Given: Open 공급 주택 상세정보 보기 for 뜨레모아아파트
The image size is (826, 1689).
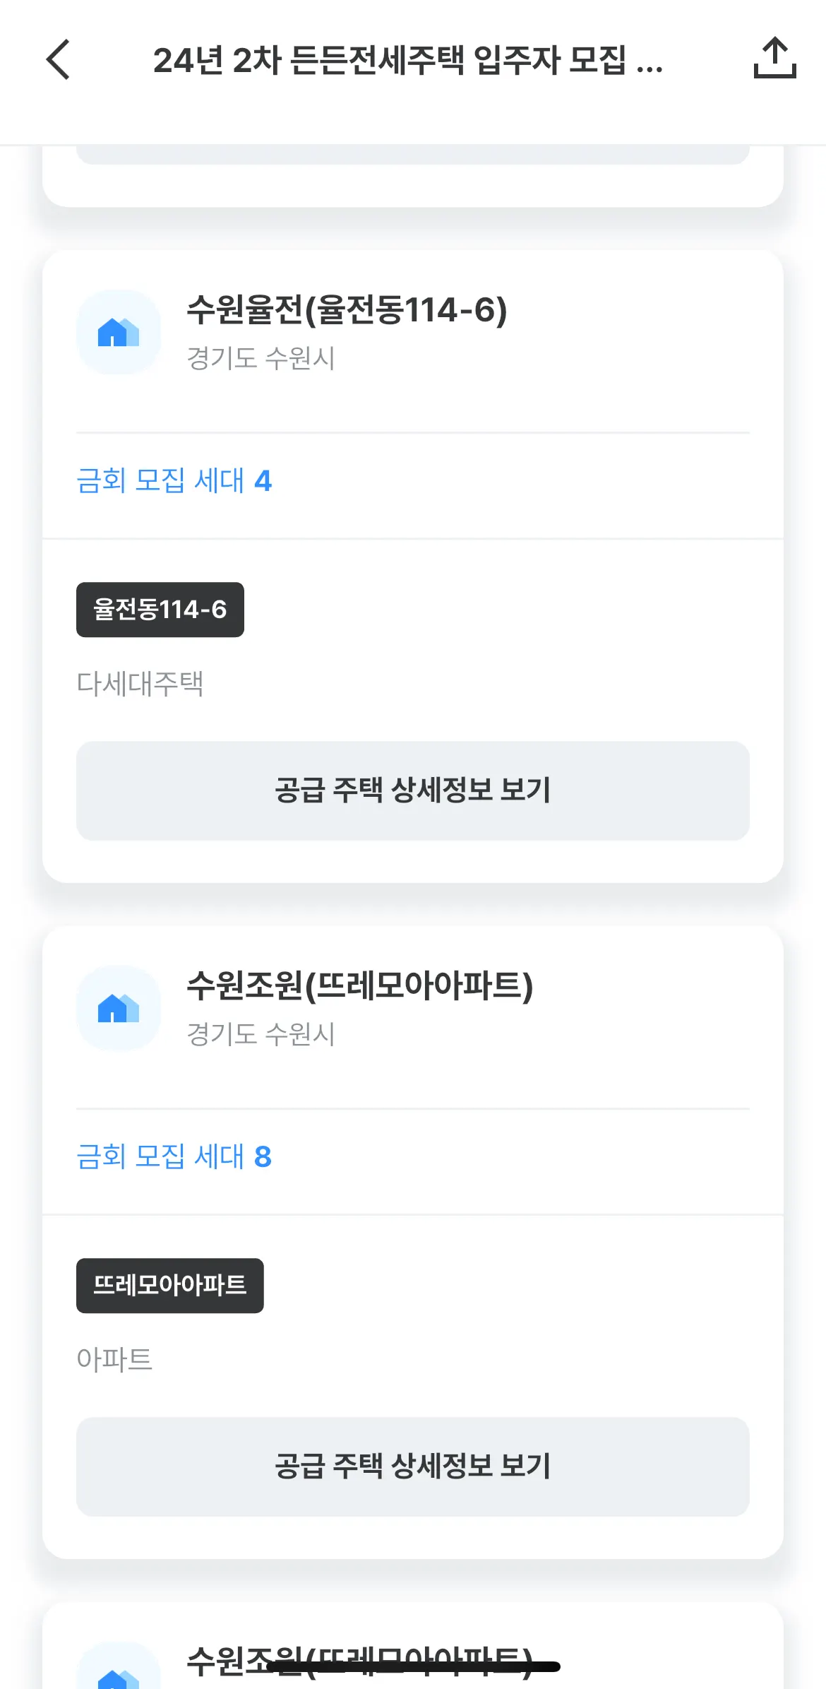Looking at the screenshot, I should point(413,1466).
